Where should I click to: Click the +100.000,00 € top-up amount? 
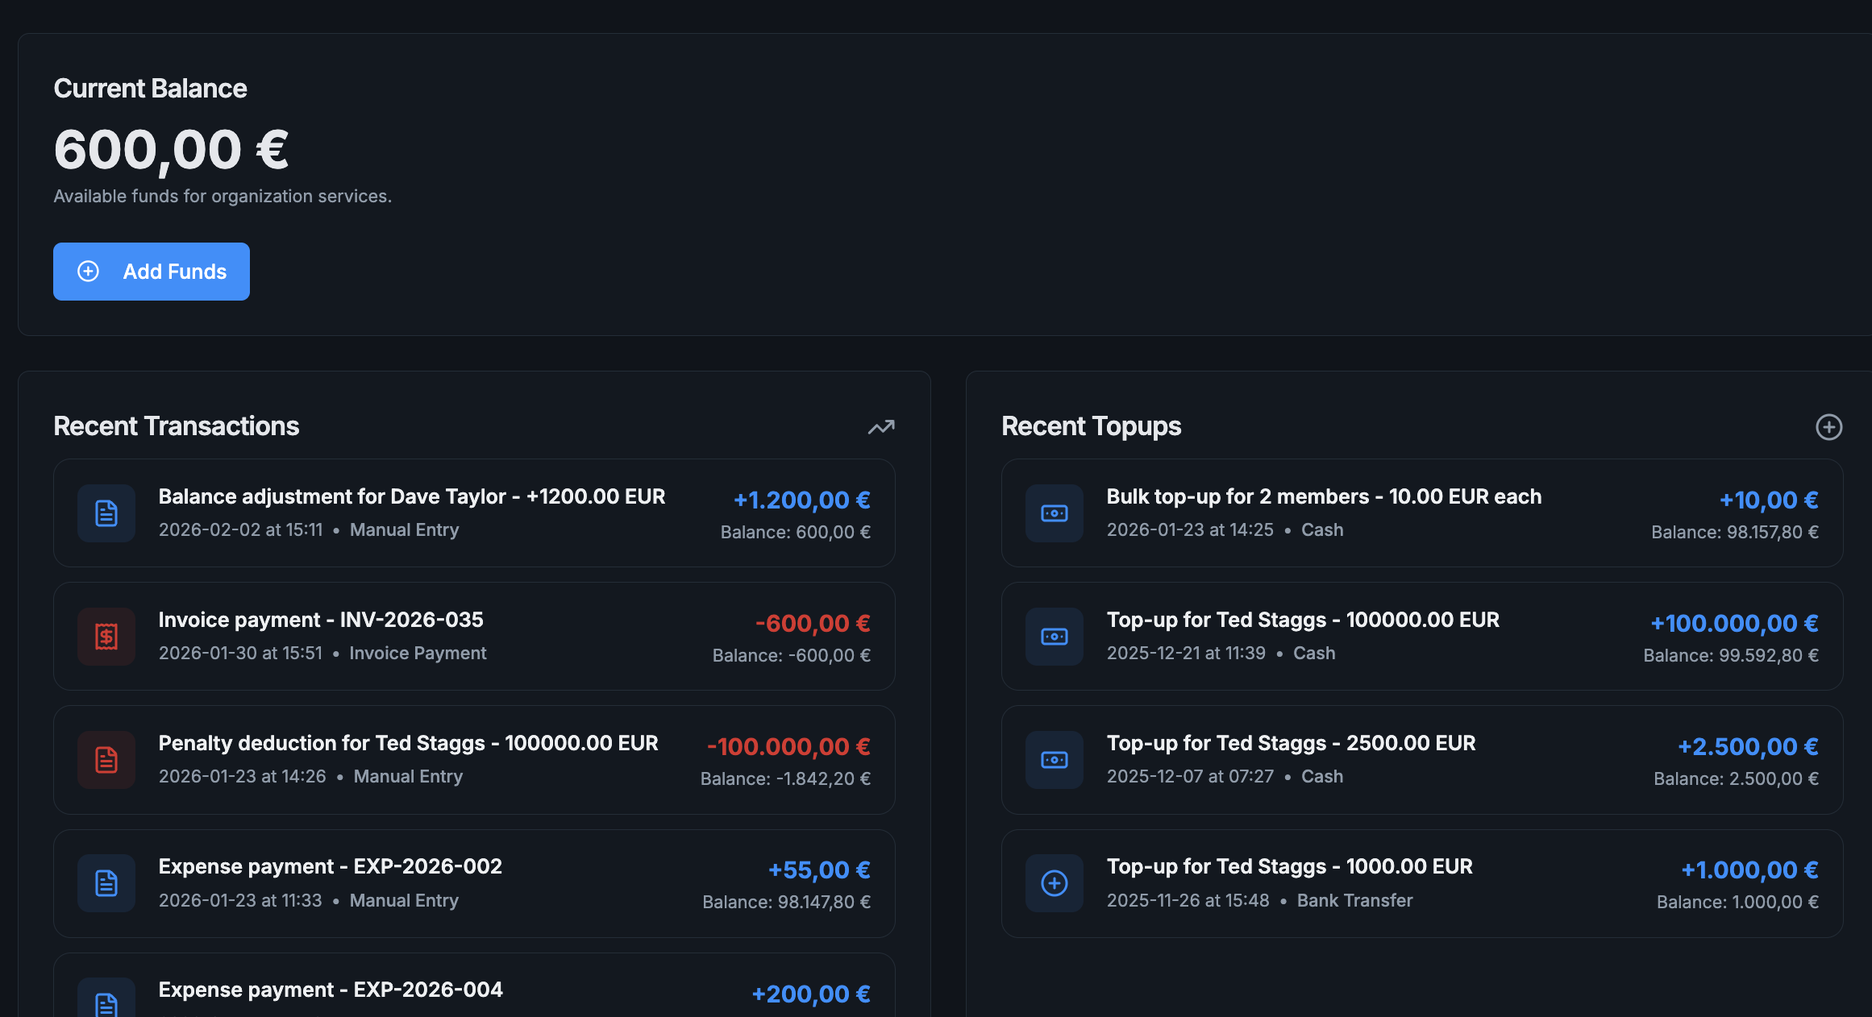1734,623
